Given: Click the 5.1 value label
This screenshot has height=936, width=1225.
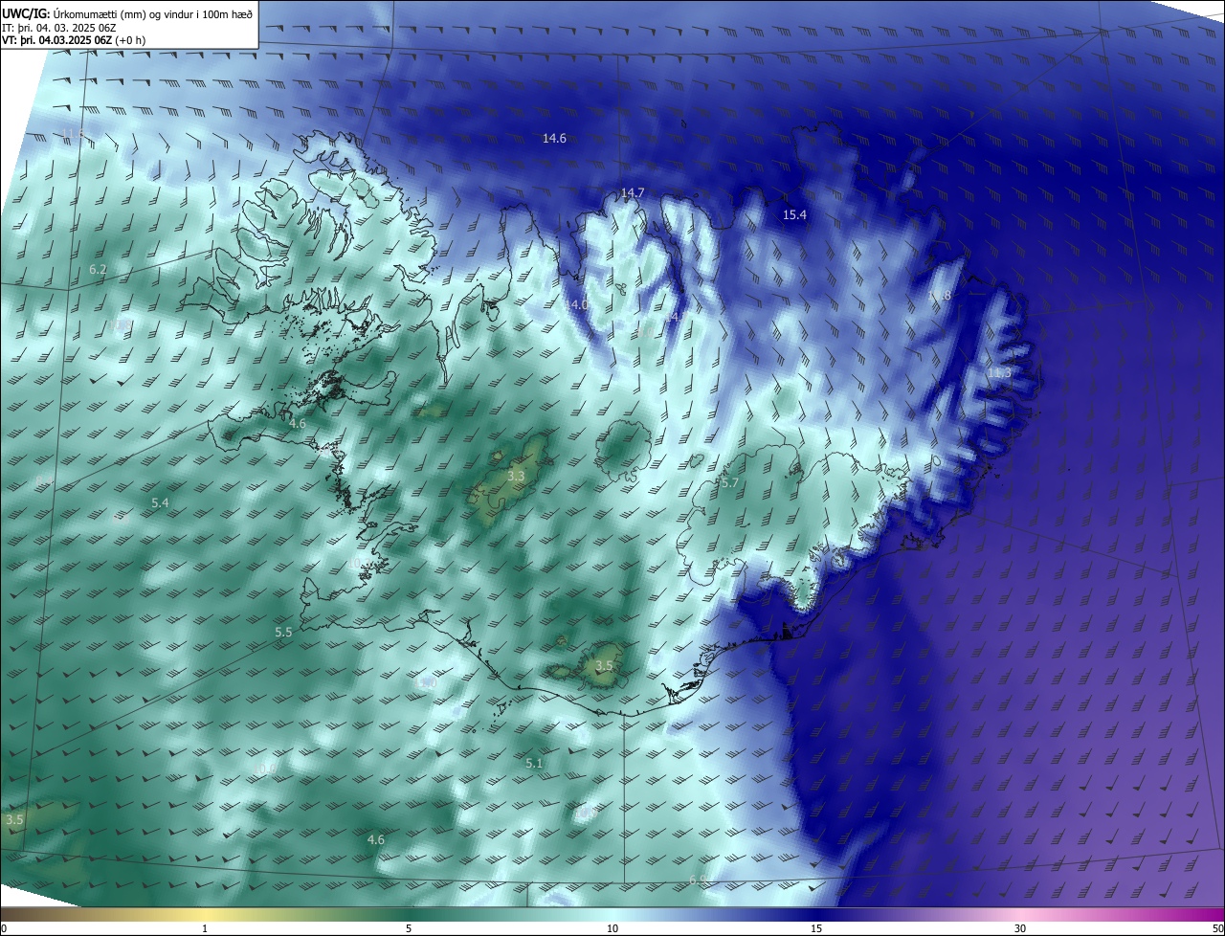Looking at the screenshot, I should point(534,764).
